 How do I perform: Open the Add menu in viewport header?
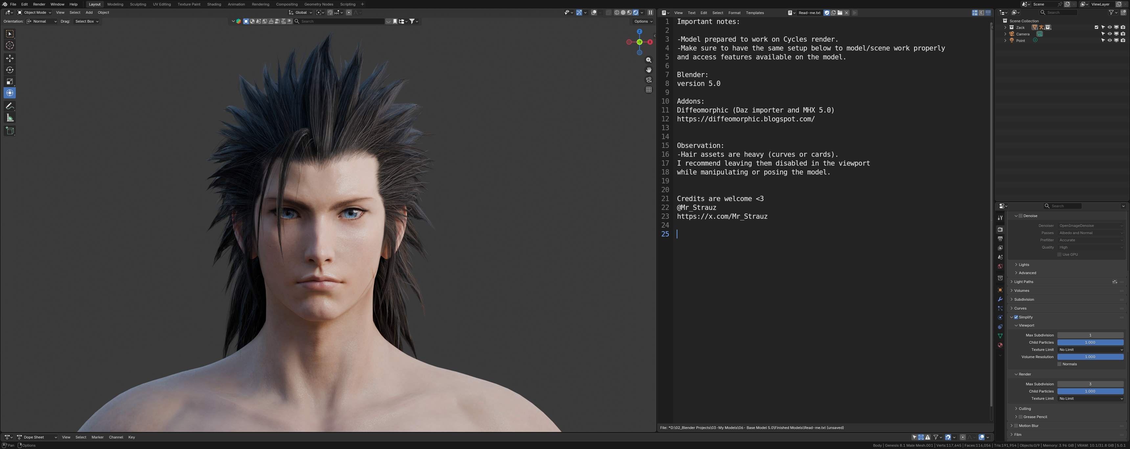(89, 13)
